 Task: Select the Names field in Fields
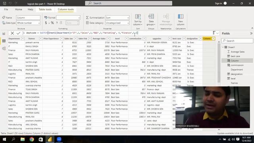click(x=234, y=83)
